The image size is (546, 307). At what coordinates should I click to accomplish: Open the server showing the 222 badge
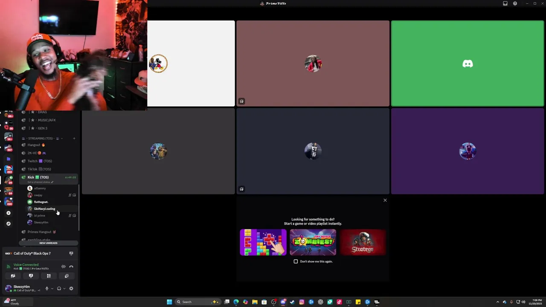point(8,169)
